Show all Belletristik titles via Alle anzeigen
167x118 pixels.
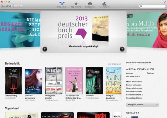(x=115, y=64)
